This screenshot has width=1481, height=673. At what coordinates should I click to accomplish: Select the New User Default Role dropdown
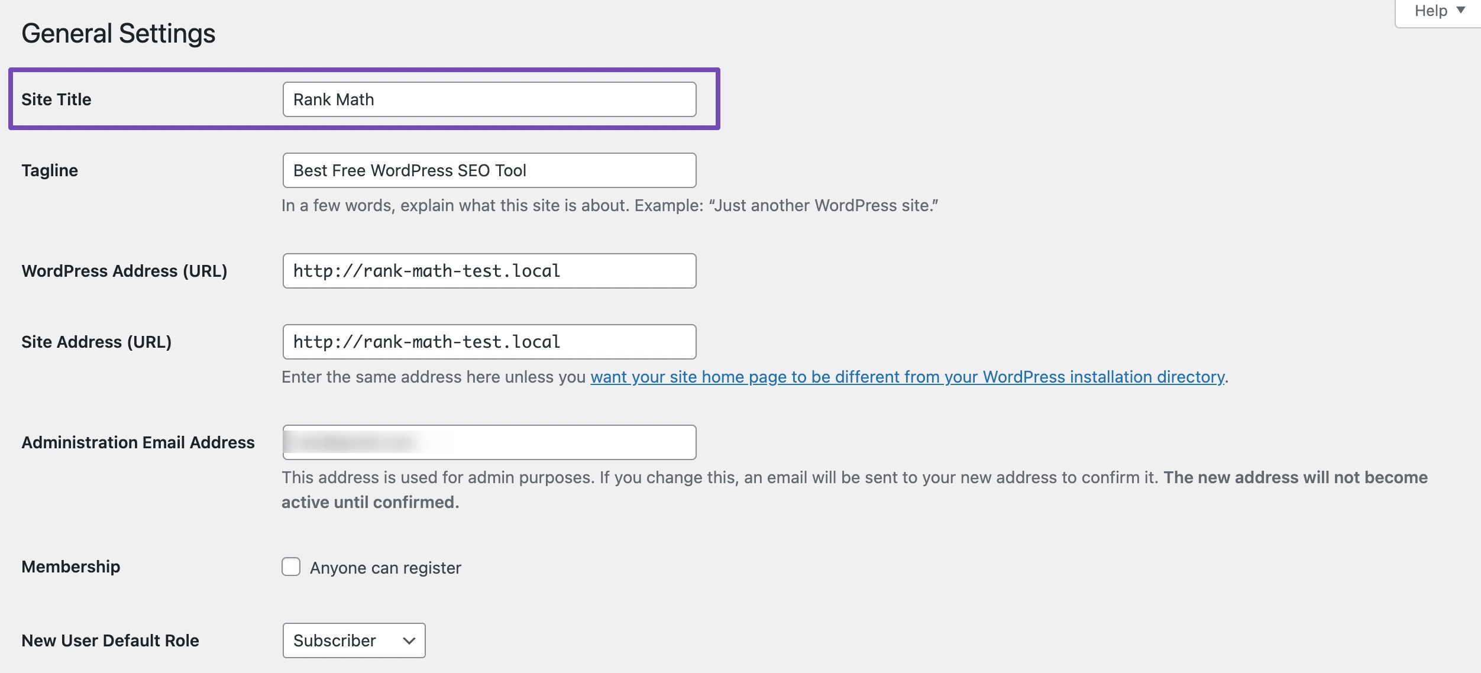(353, 639)
